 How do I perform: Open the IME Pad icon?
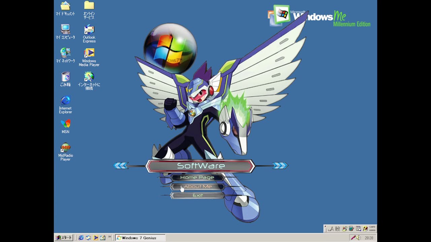pos(344,229)
